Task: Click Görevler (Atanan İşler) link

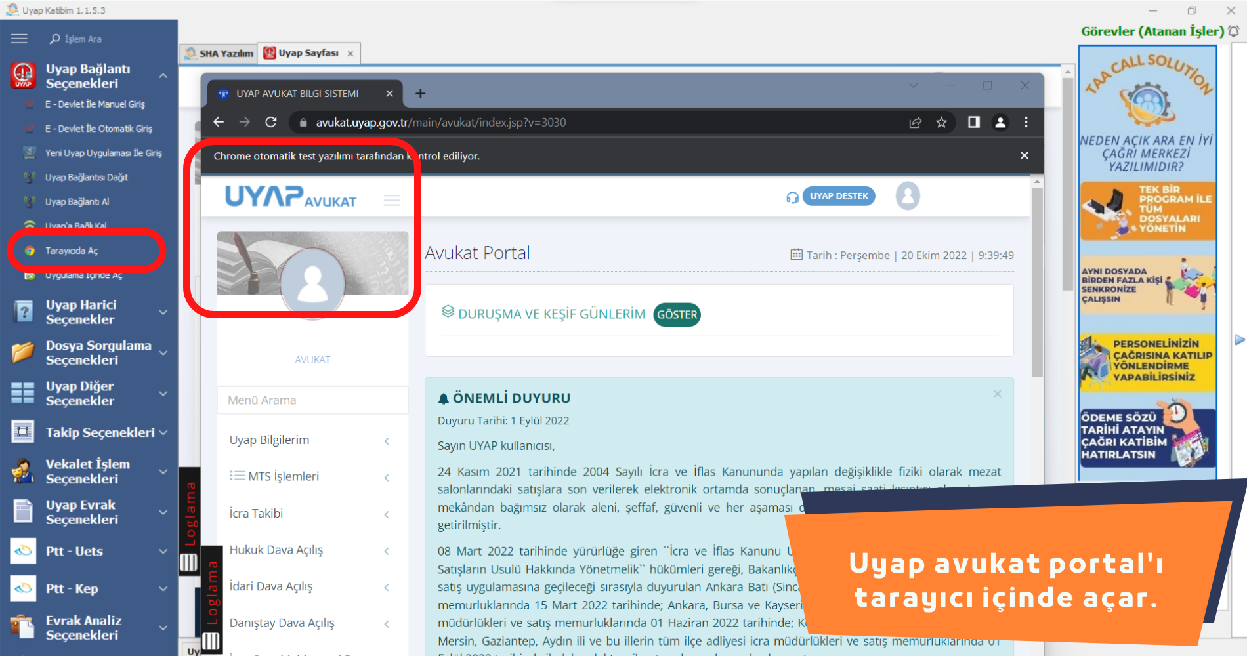Action: click(1152, 31)
